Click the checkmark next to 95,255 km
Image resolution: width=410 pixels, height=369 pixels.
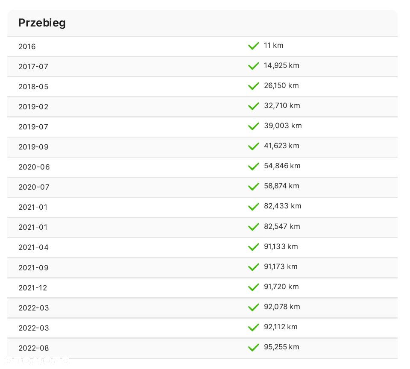253,347
